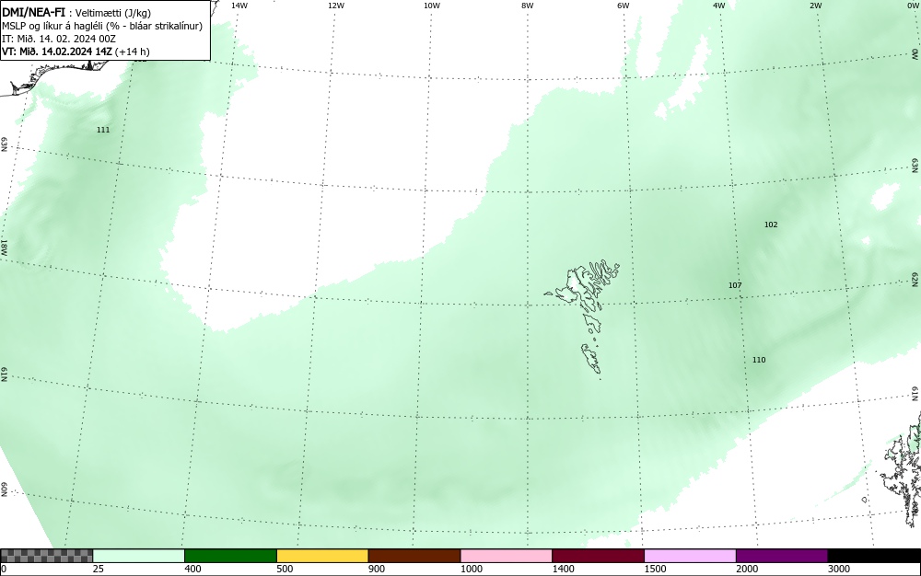
Task: Click the checkered 0–25 legend swatch
Action: pos(46,556)
